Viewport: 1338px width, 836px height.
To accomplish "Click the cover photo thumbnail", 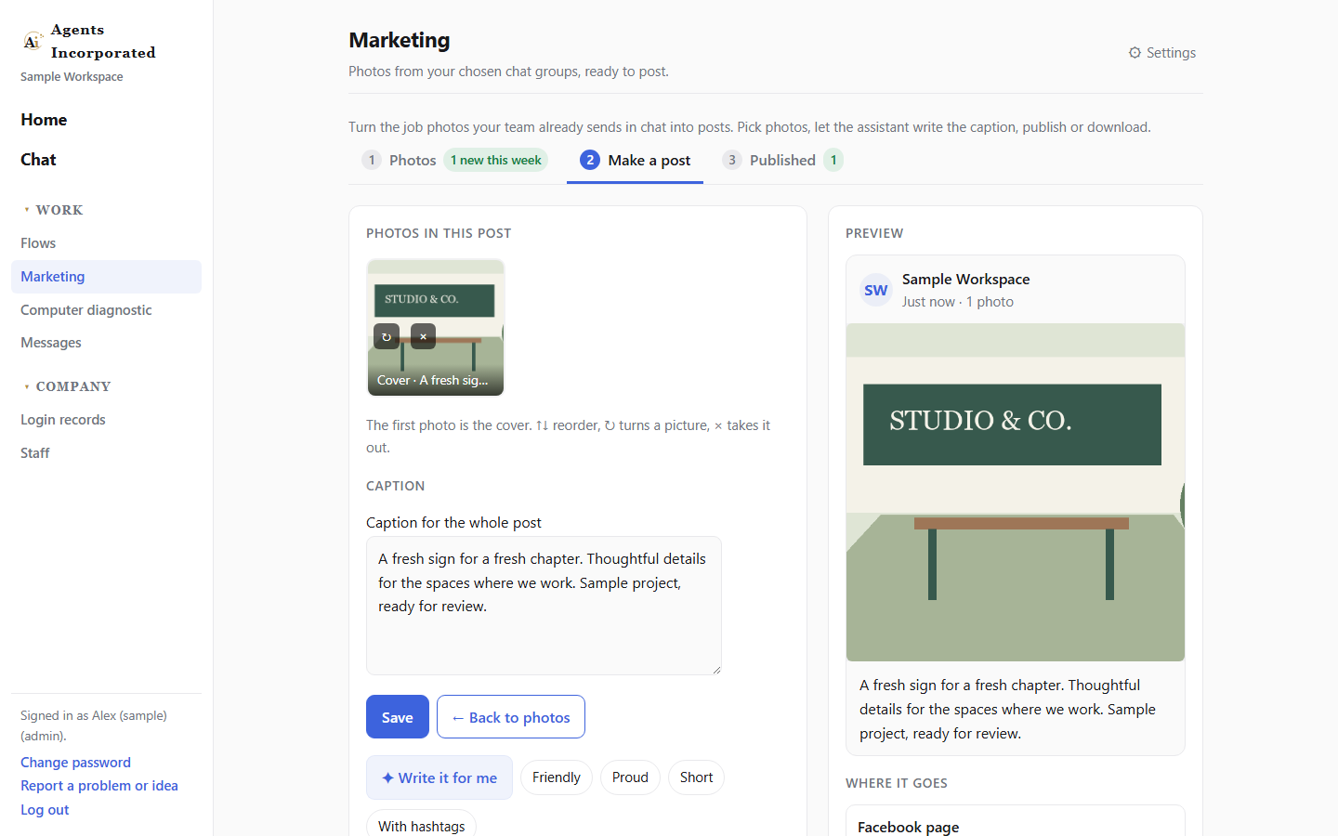I will (x=435, y=327).
